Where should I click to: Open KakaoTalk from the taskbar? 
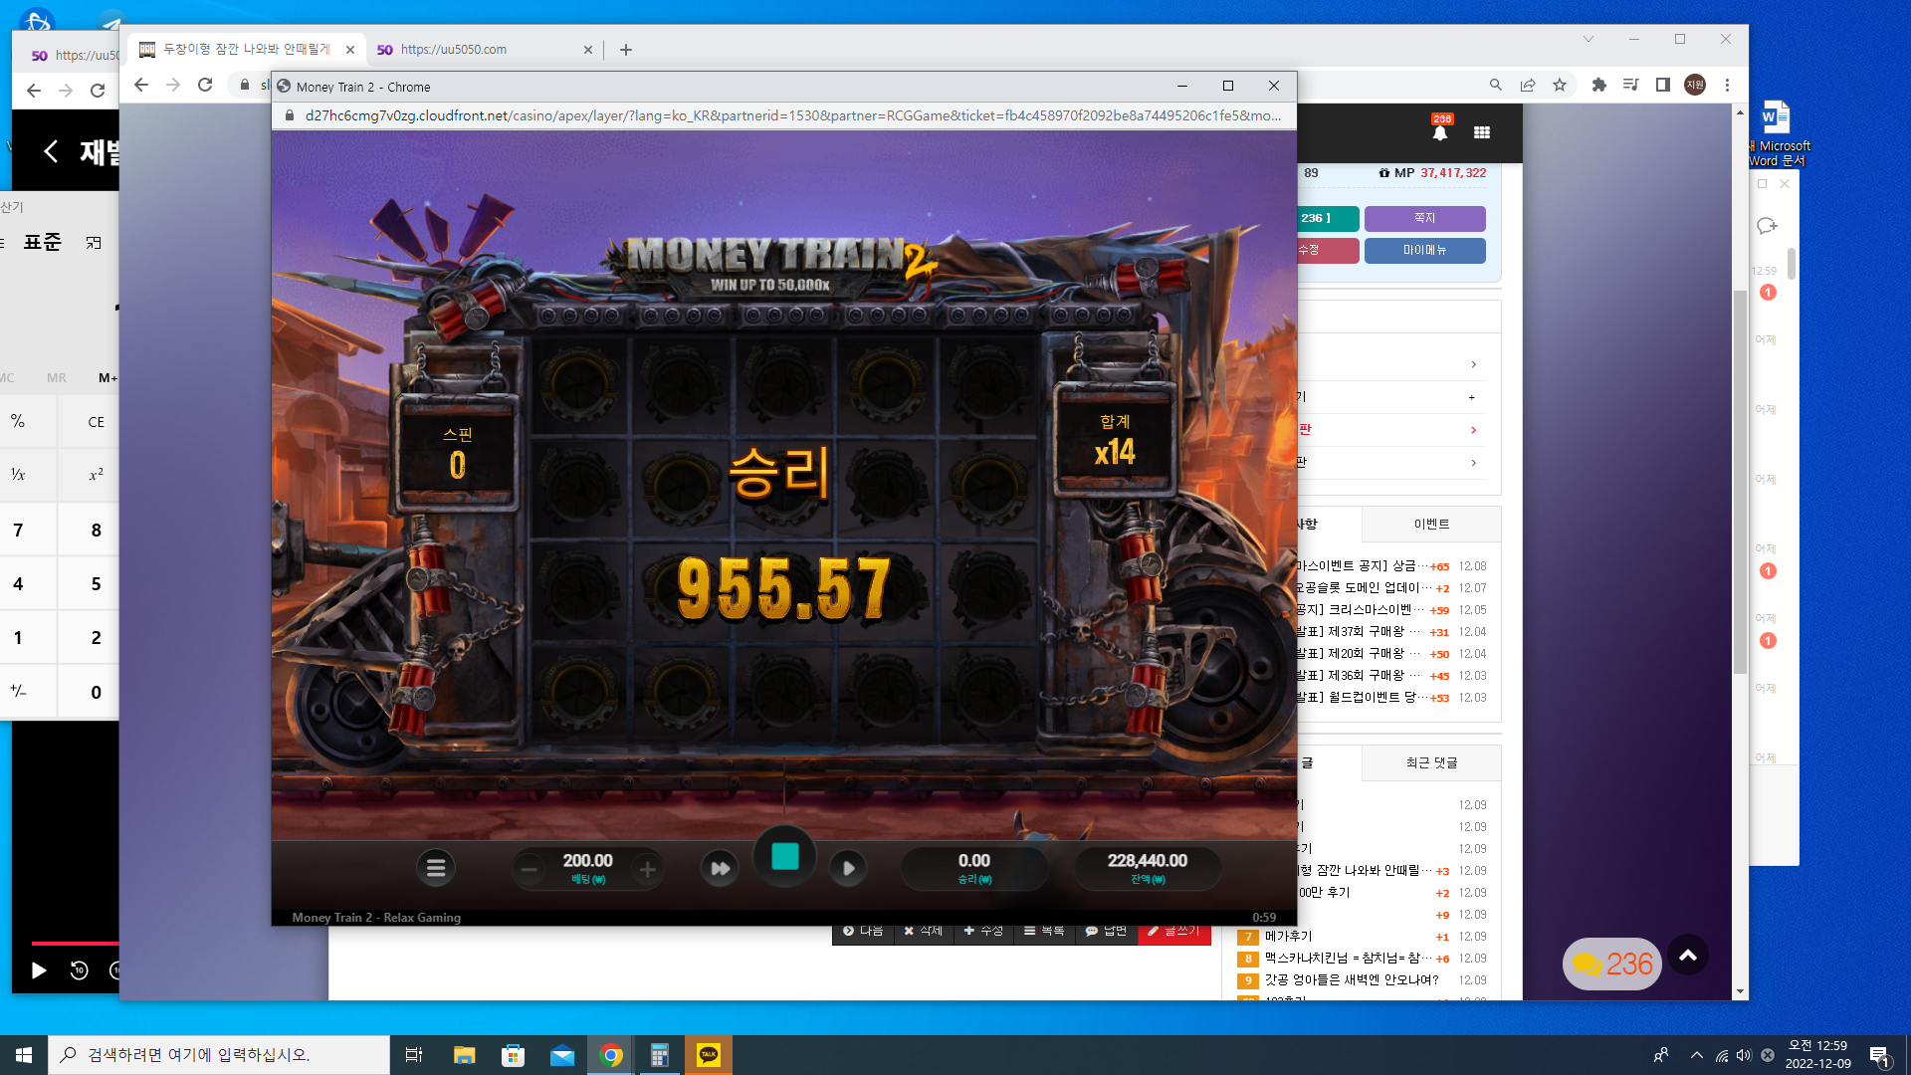pos(709,1055)
